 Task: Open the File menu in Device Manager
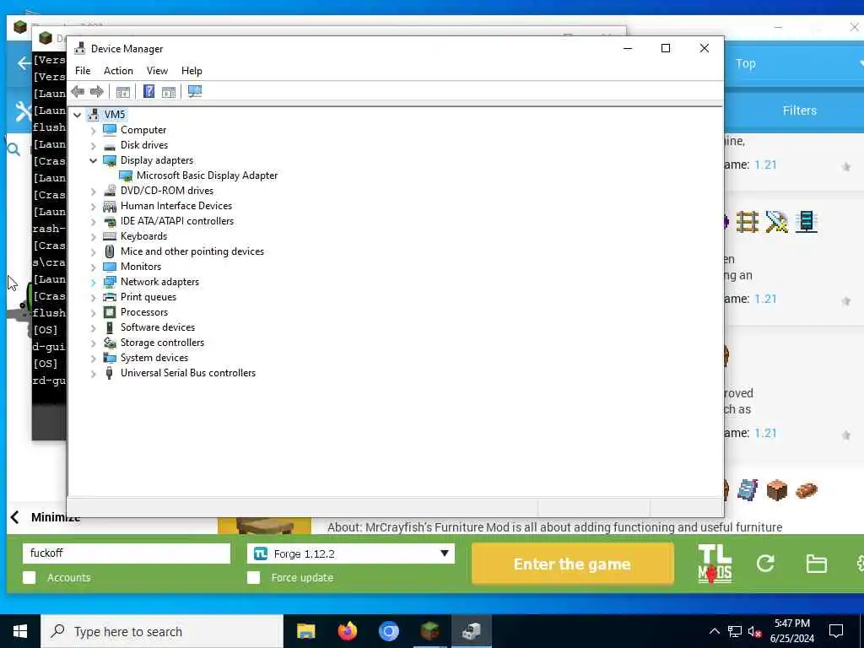tap(83, 71)
